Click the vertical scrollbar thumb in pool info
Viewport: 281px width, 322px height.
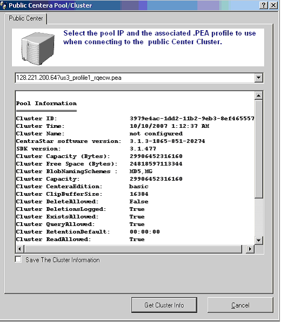point(258,149)
